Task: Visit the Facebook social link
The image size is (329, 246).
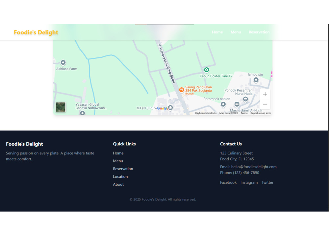Action: tap(228, 182)
